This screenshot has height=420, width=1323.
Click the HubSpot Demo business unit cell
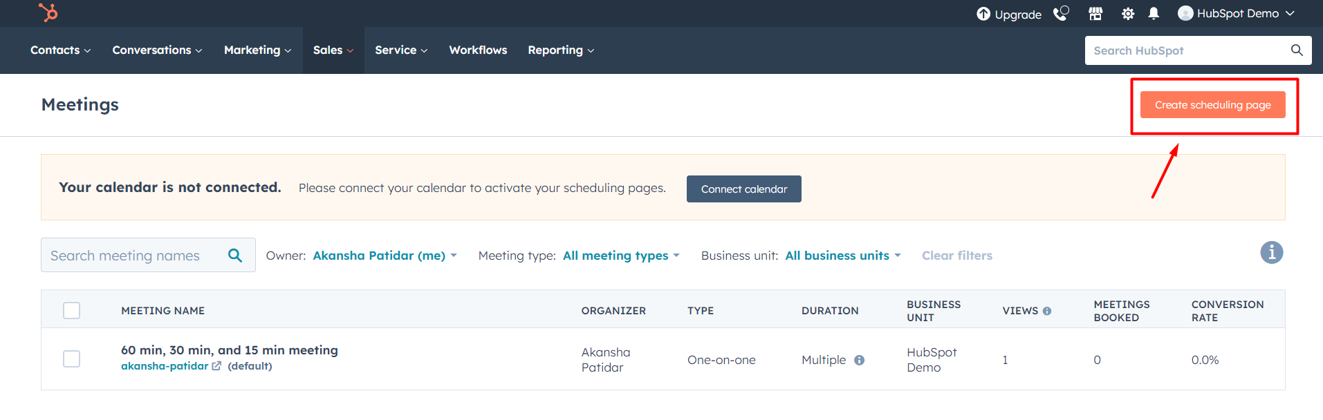932,360
